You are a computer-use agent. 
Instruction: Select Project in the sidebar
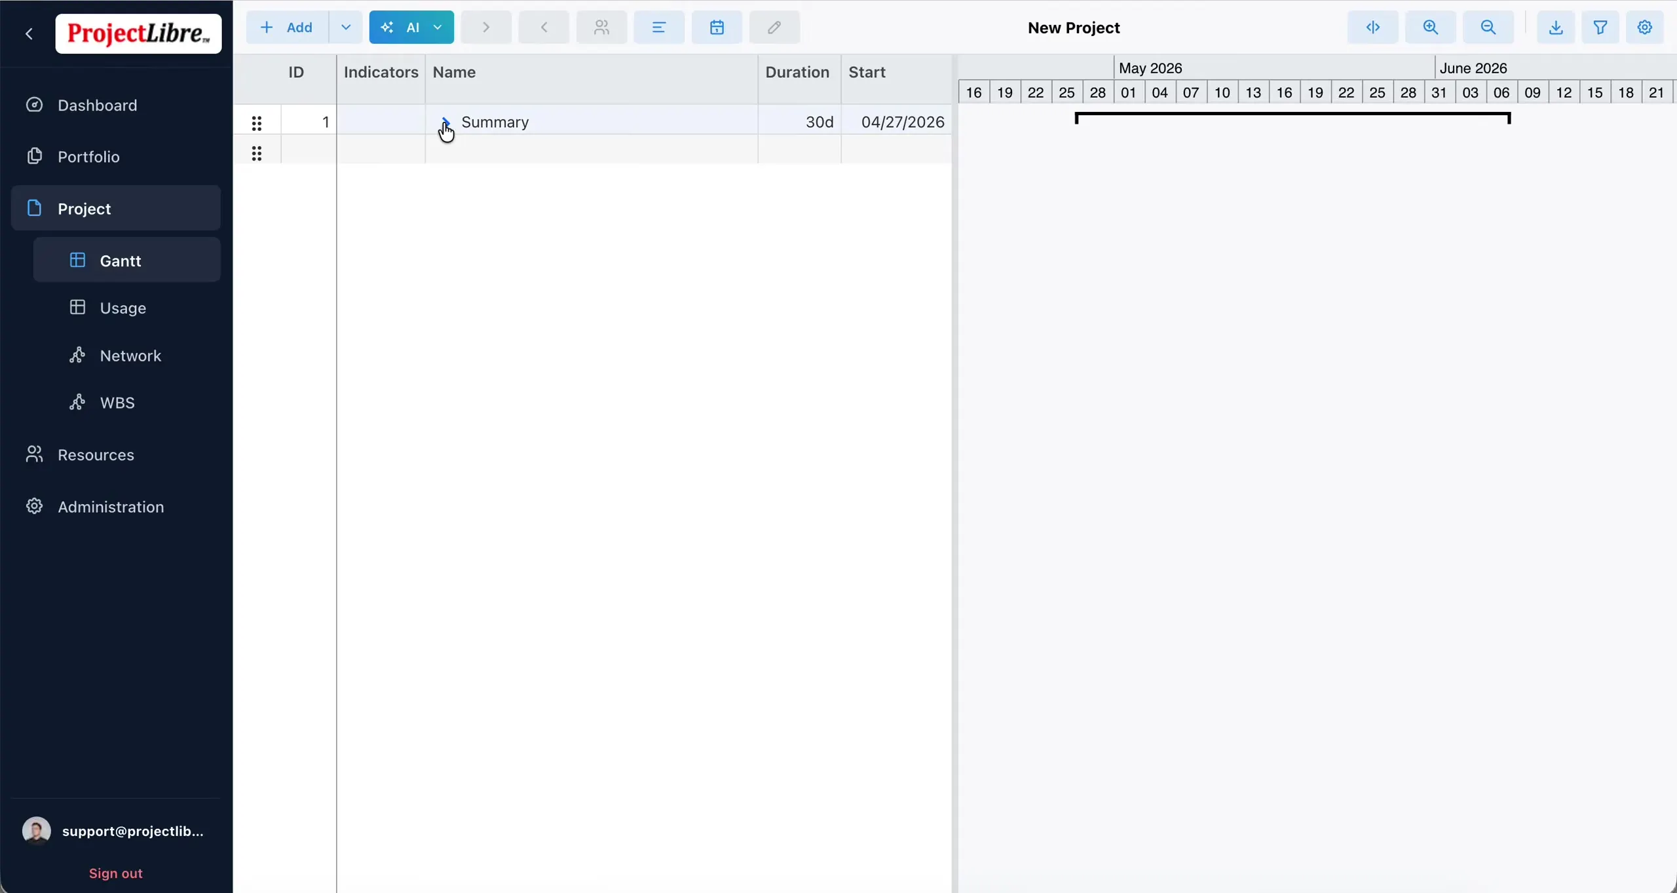coord(116,208)
